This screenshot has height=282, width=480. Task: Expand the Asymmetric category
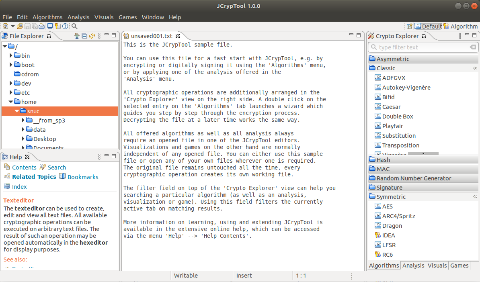coord(423,59)
